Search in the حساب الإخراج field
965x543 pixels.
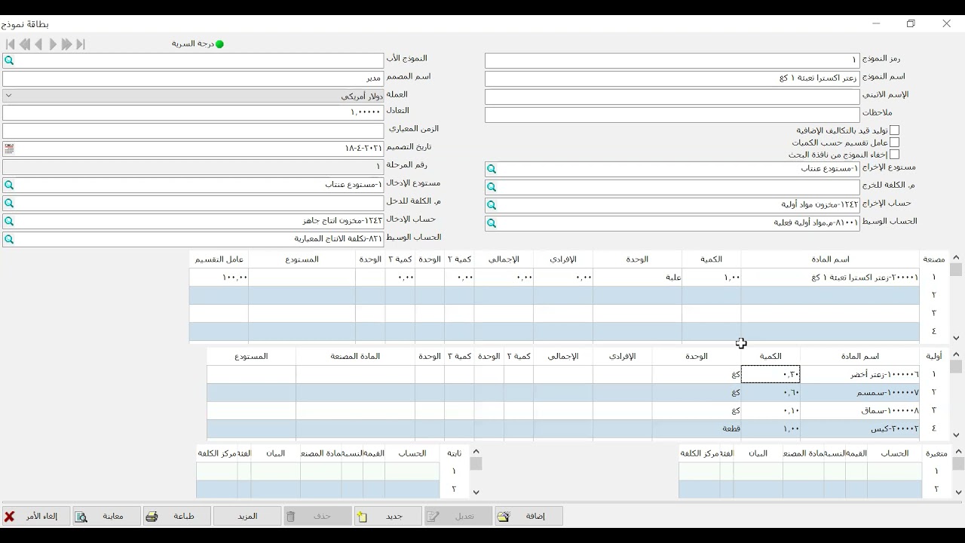(x=492, y=205)
